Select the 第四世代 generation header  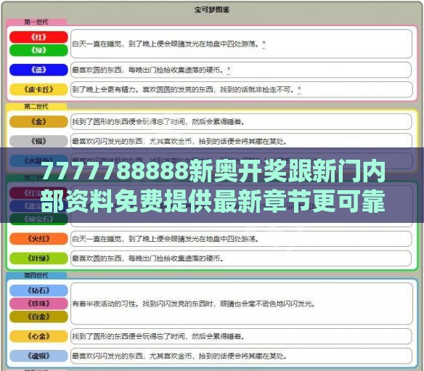[36, 275]
